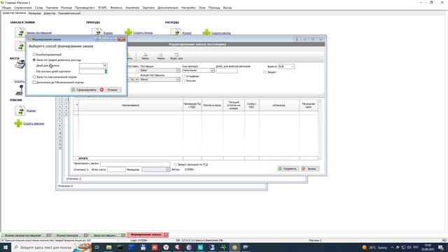Click the Windows Start button
Screen dimensions: 448x252
pos(5,247)
